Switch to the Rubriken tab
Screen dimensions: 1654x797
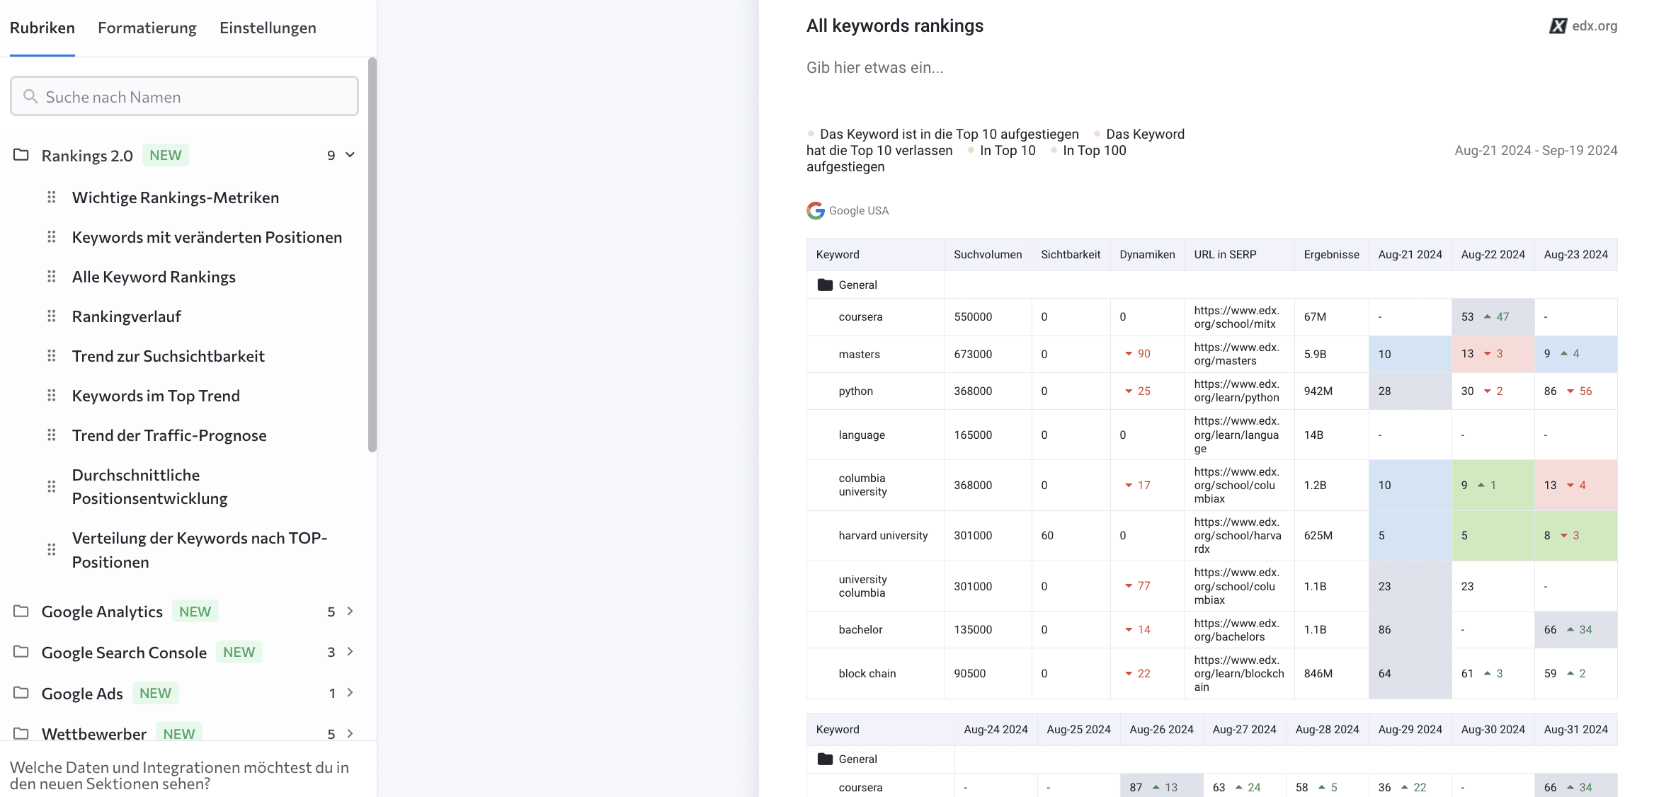pos(42,28)
